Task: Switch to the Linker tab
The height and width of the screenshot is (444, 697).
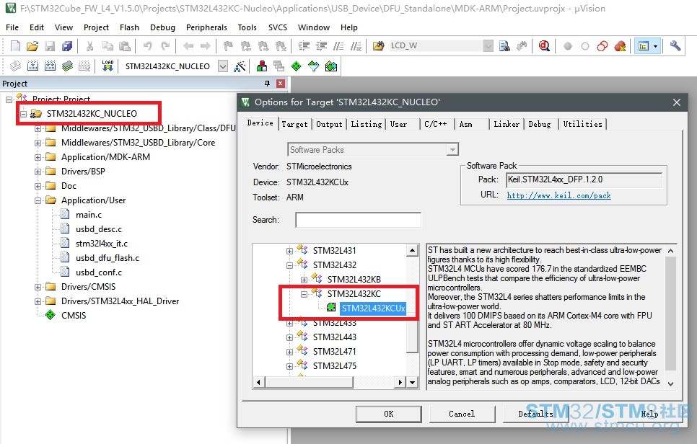Action: (507, 124)
